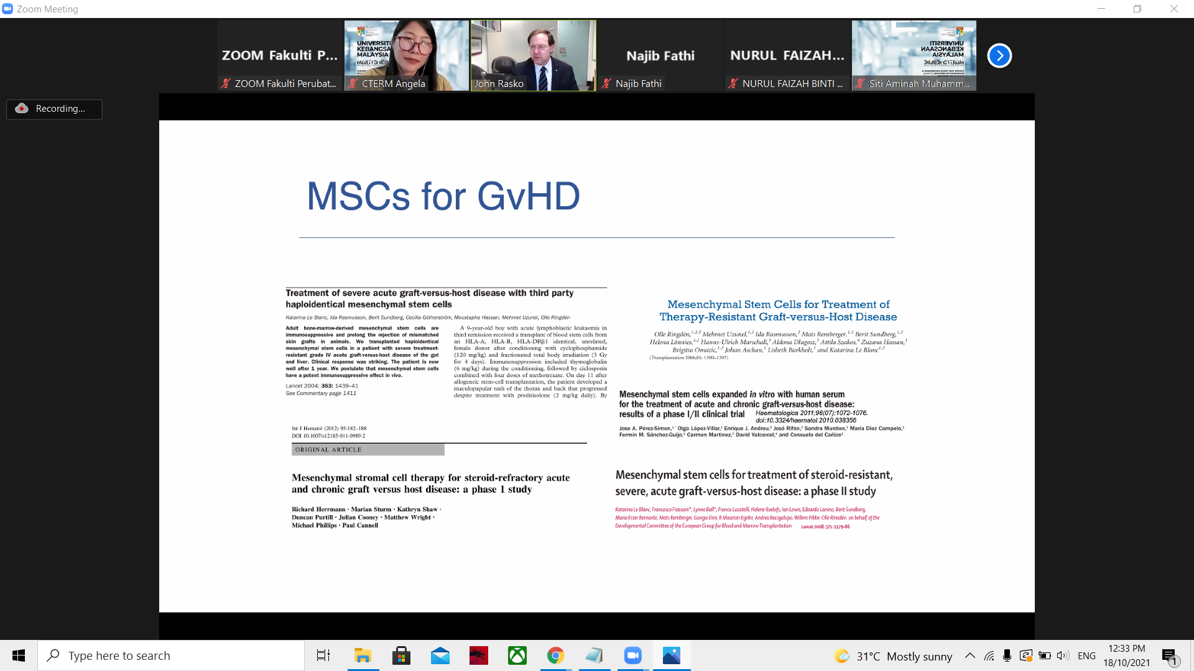Screen dimensions: 1194x671
Task: Click the red Recording indicator icon
Action: tap(22, 108)
